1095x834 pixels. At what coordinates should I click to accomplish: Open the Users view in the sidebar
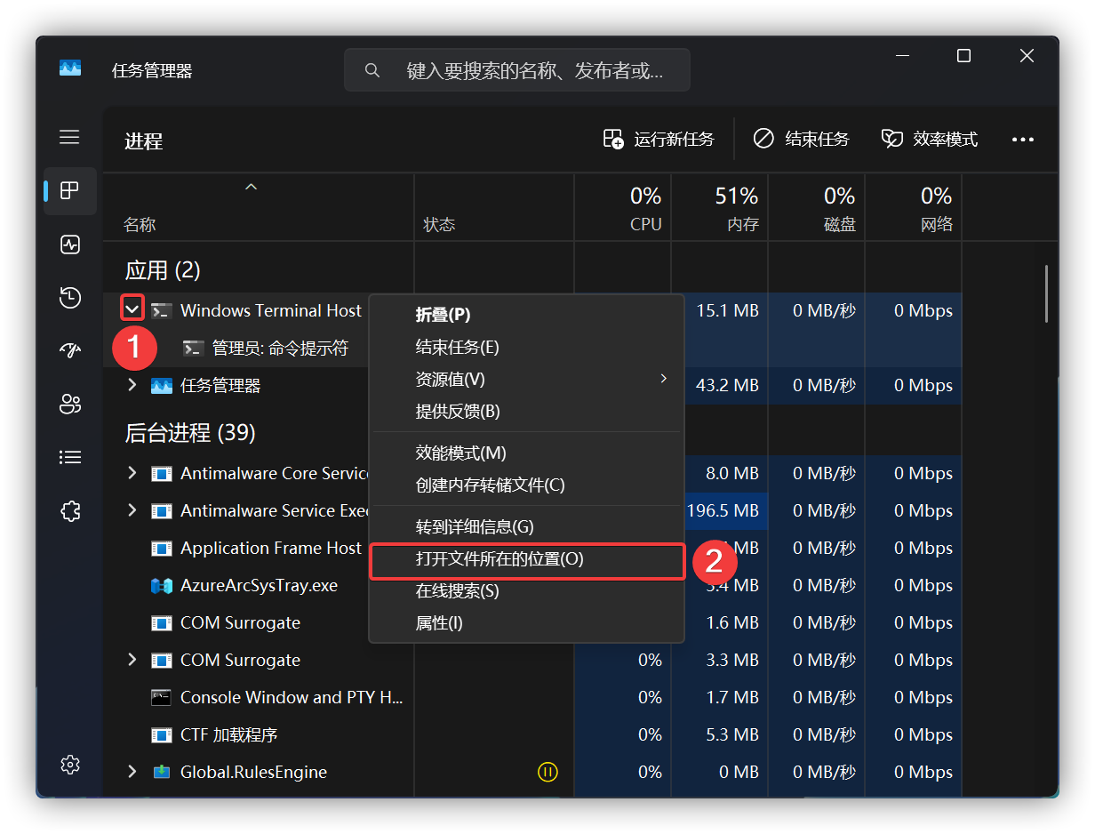pos(69,404)
